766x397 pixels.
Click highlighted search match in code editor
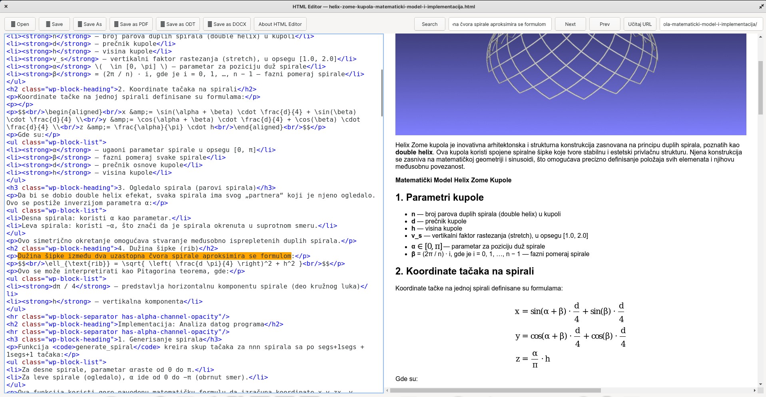click(154, 256)
